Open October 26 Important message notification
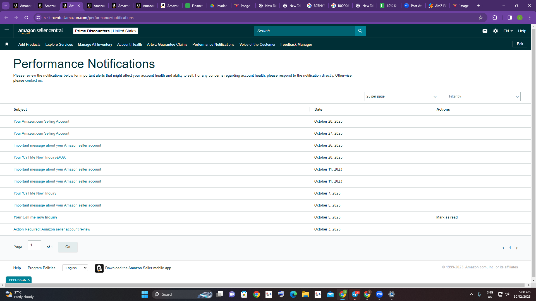 click(57, 145)
